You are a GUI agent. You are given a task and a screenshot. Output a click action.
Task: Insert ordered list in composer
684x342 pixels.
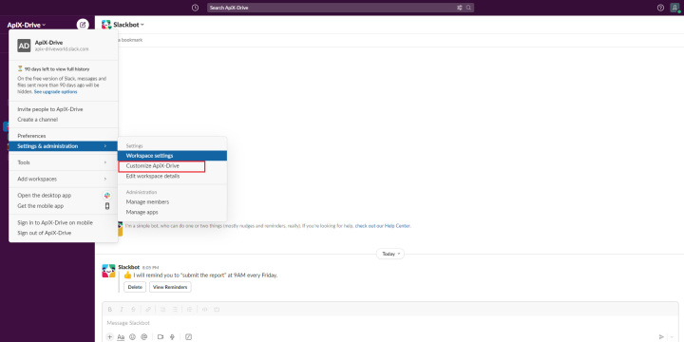tap(162, 310)
